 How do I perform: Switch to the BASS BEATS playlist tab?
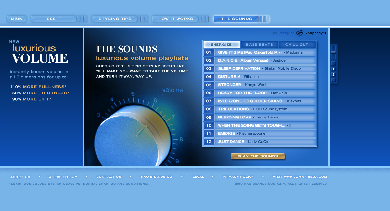pyautogui.click(x=259, y=44)
